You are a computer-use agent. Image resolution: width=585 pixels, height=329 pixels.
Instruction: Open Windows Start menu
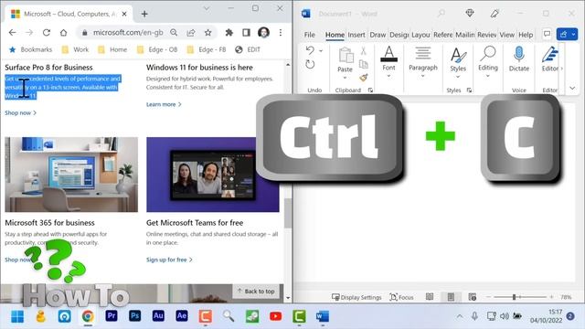click(x=17, y=316)
